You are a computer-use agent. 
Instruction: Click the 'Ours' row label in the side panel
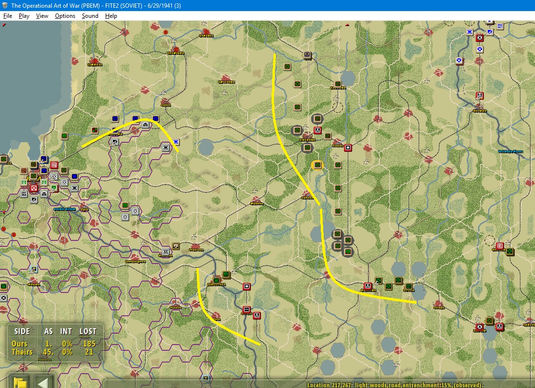coord(19,344)
